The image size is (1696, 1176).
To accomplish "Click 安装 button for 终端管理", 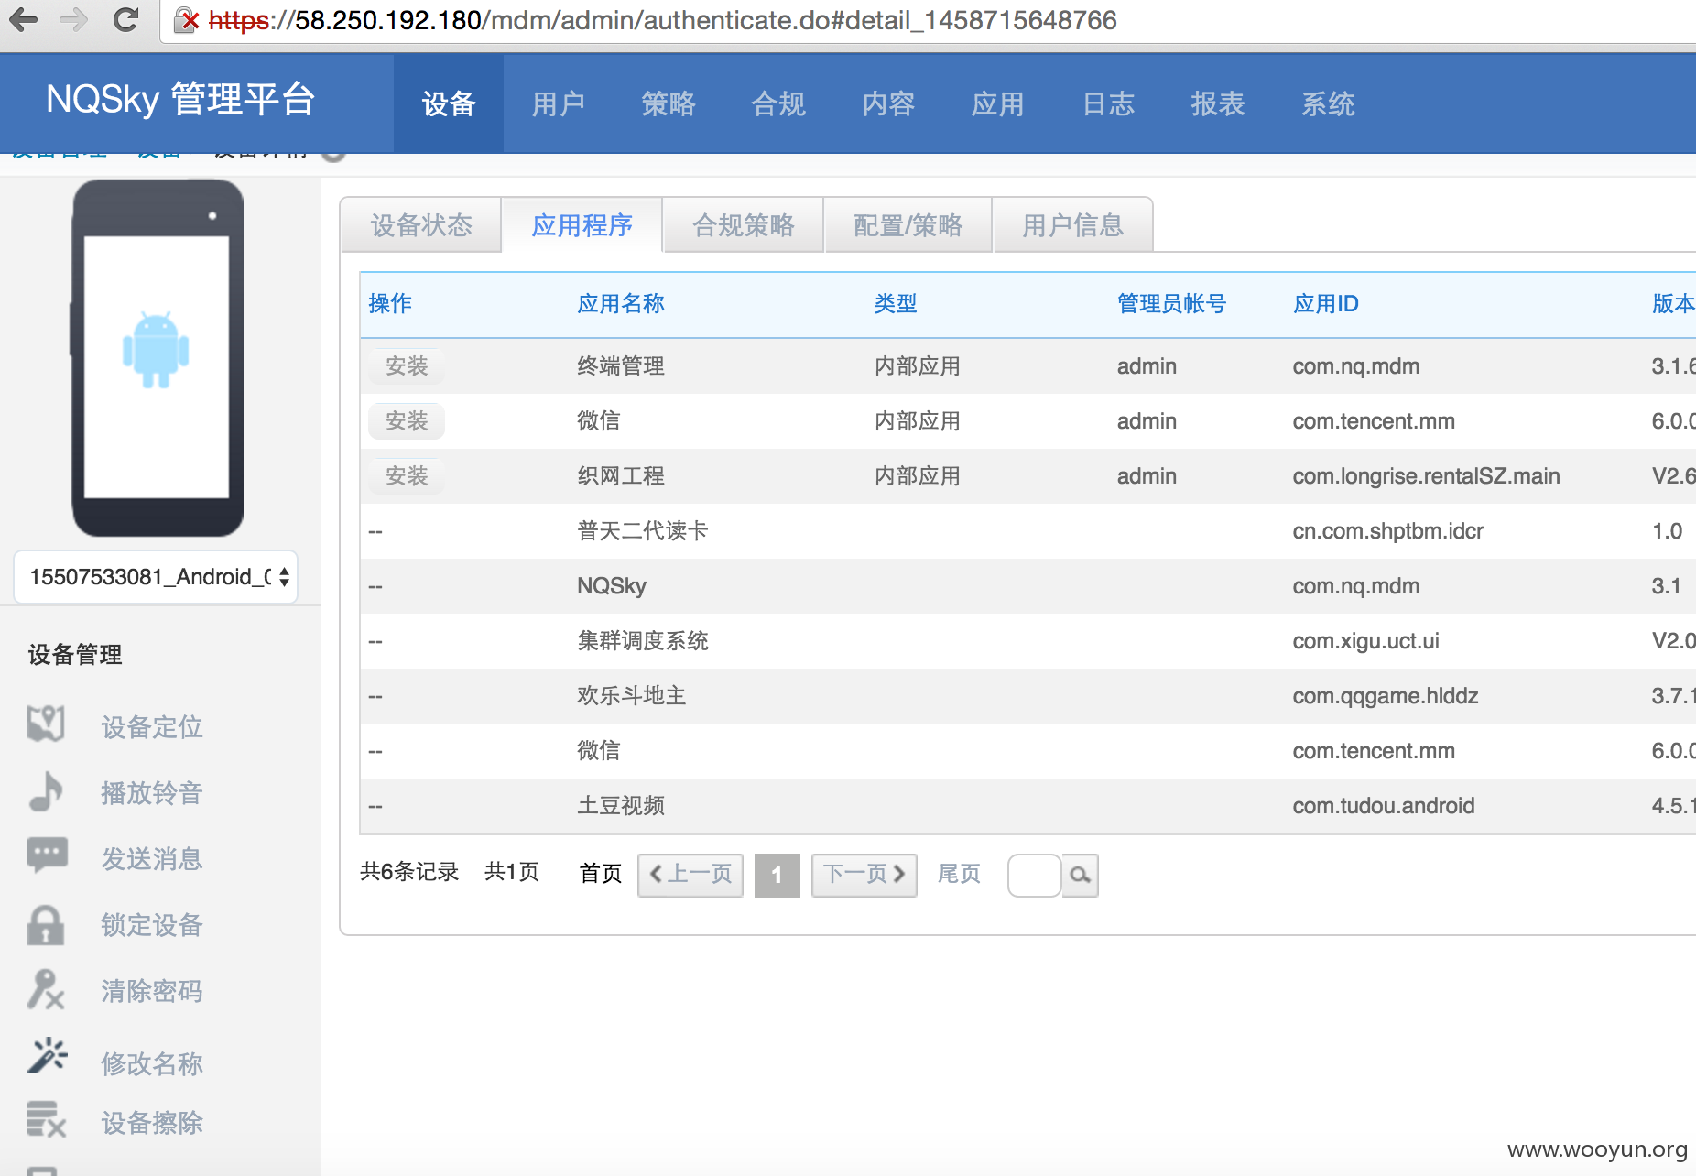I will point(407,366).
